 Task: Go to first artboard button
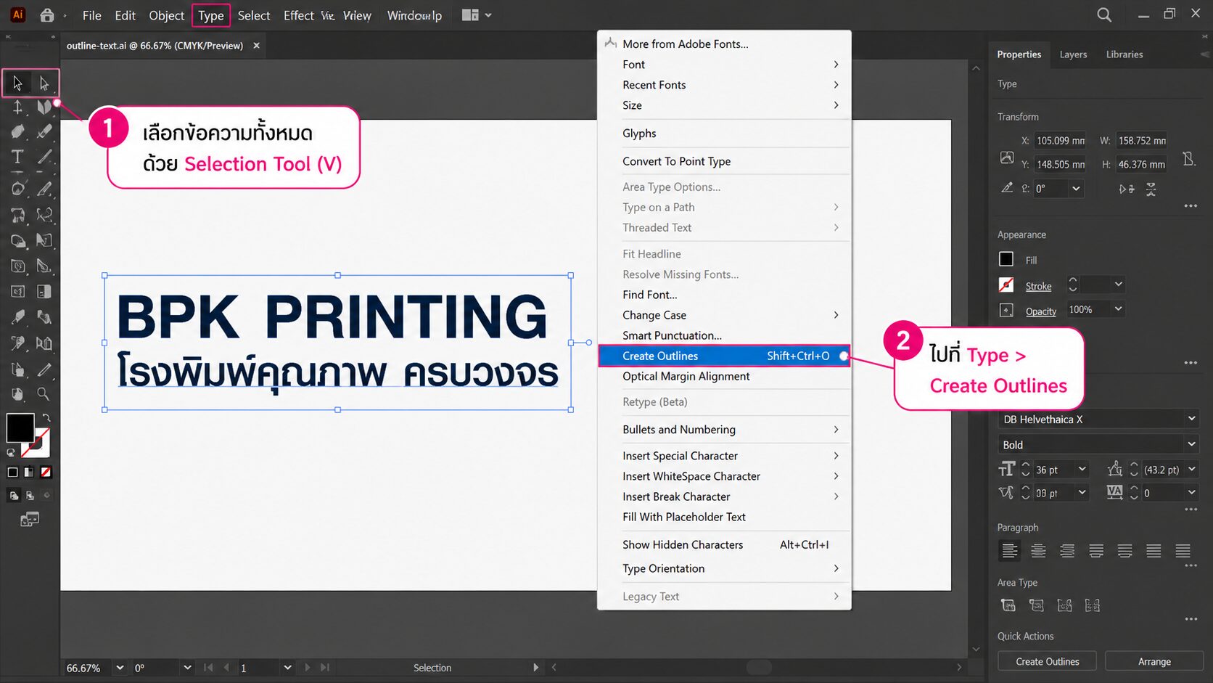208,668
